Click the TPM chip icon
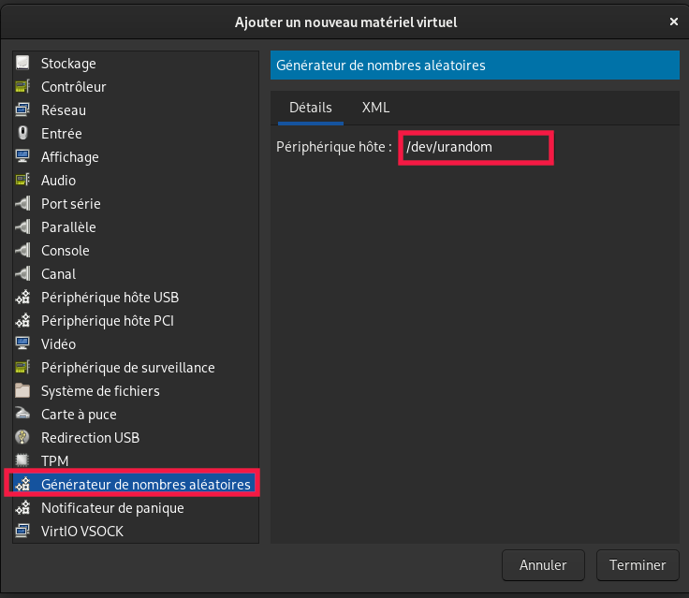The height and width of the screenshot is (598, 689). point(23,461)
